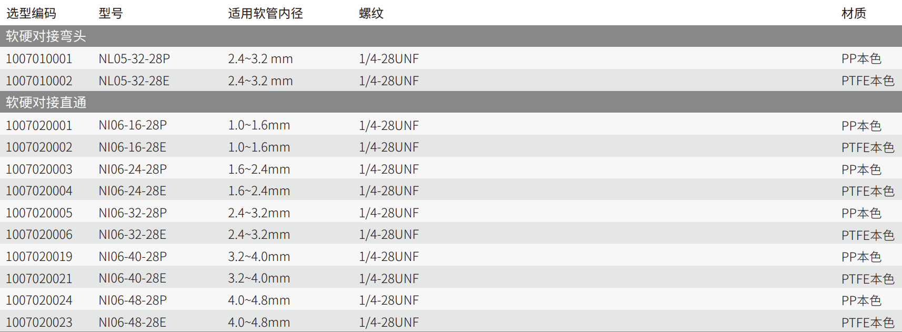The image size is (902, 332).
Task: Click model NL05-32-28E
Action: [x=134, y=81]
